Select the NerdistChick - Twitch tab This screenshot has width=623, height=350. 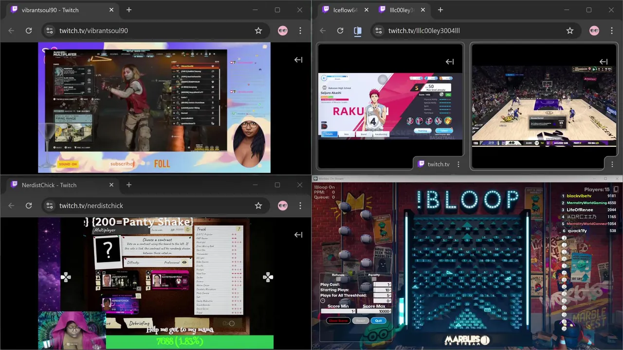click(x=63, y=185)
